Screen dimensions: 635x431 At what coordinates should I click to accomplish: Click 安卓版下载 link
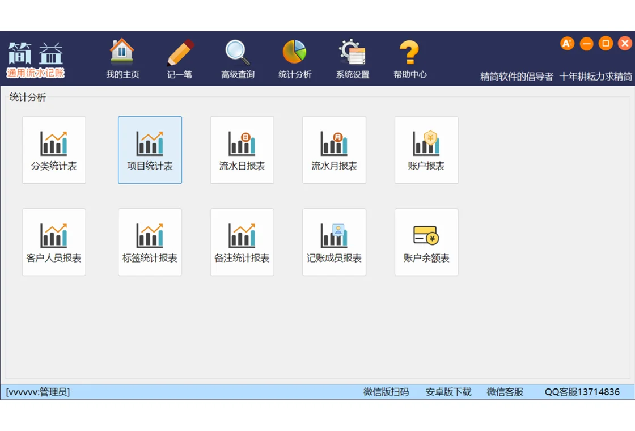click(448, 392)
